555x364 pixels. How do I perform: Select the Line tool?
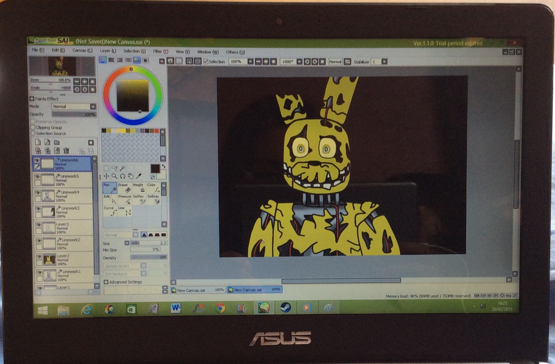click(x=125, y=211)
